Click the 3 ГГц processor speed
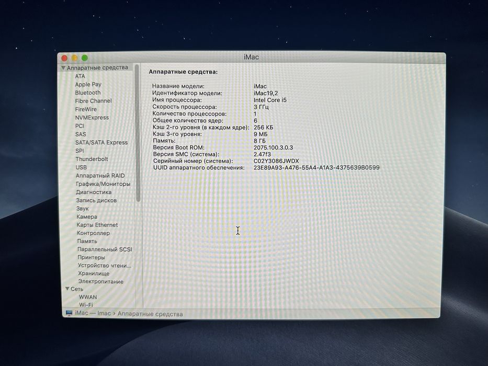Image resolution: width=488 pixels, height=366 pixels. coord(261,107)
